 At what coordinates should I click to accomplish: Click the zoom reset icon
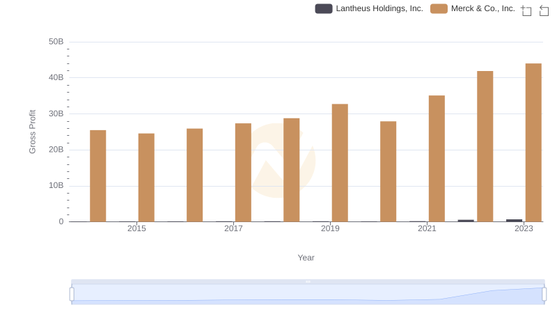[x=544, y=10]
